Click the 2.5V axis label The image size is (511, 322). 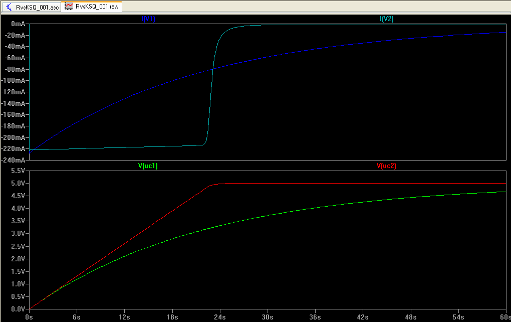click(x=18, y=246)
